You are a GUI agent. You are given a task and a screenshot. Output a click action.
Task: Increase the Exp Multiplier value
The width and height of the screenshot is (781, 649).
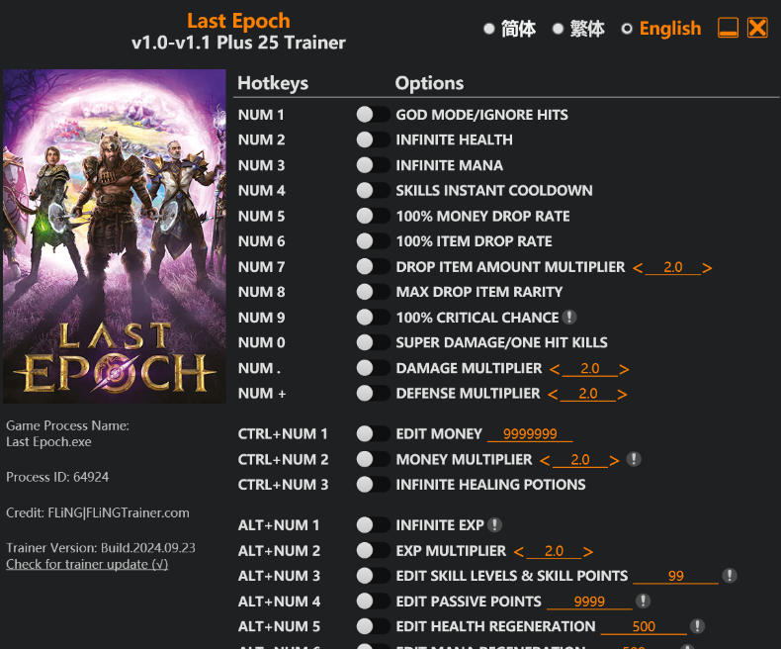click(588, 552)
